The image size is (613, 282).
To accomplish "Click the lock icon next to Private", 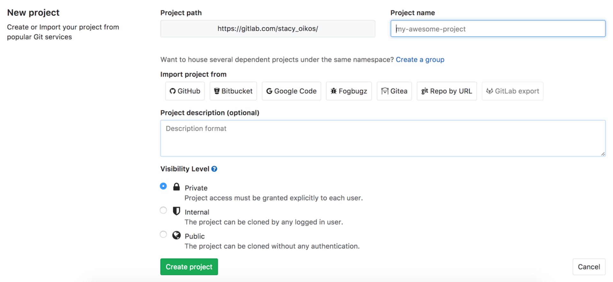I will tap(176, 187).
